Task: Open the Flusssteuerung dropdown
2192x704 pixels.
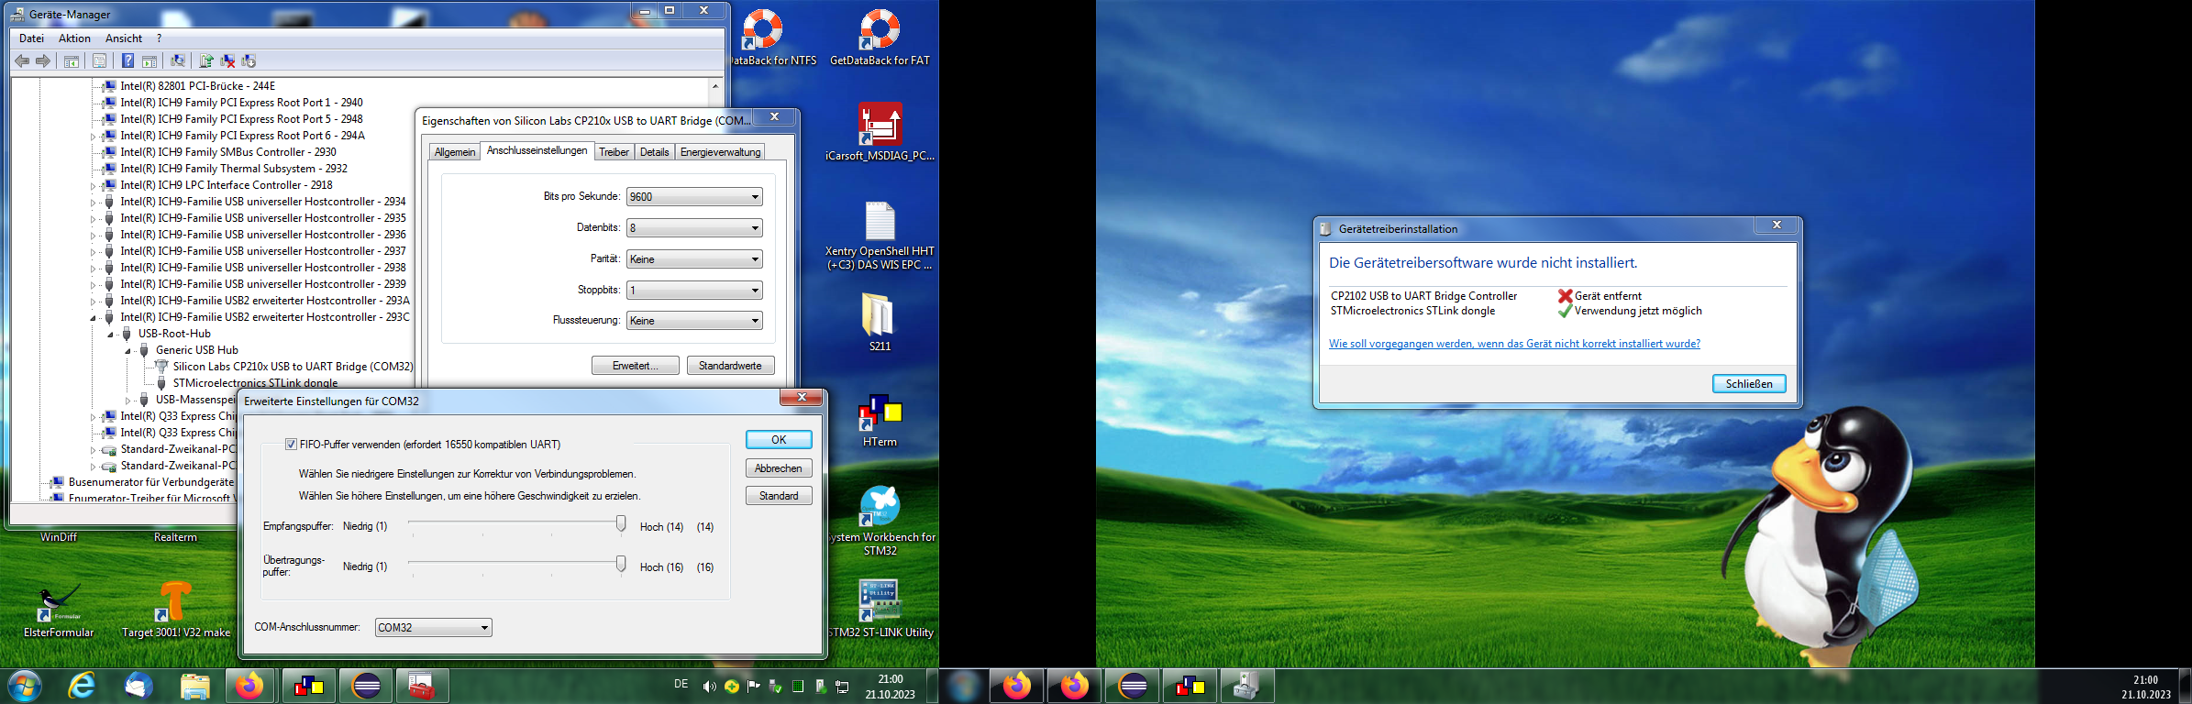Action: (x=694, y=321)
